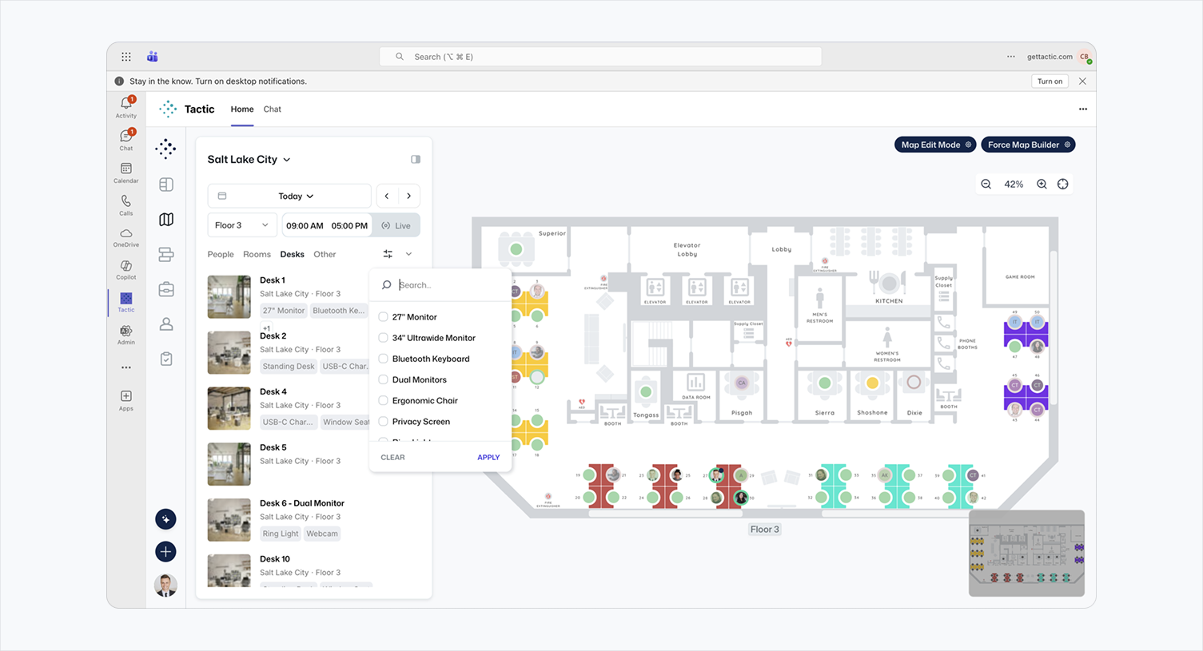
Task: Zoom out on the floor map
Action: (986, 184)
